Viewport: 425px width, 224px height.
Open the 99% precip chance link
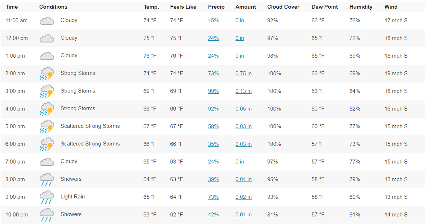[213, 91]
